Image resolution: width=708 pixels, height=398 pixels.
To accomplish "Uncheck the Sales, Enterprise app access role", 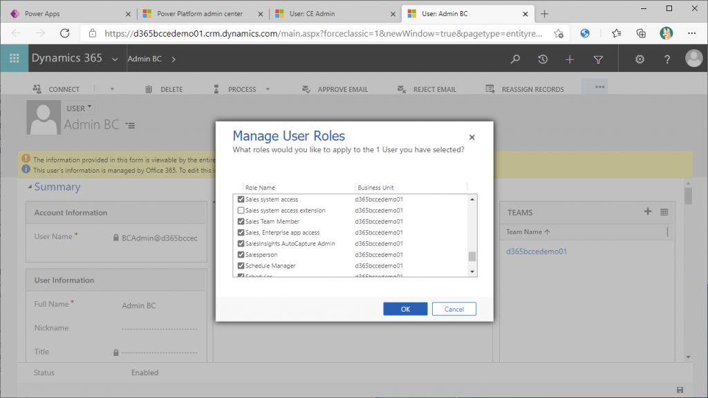I will click(241, 232).
